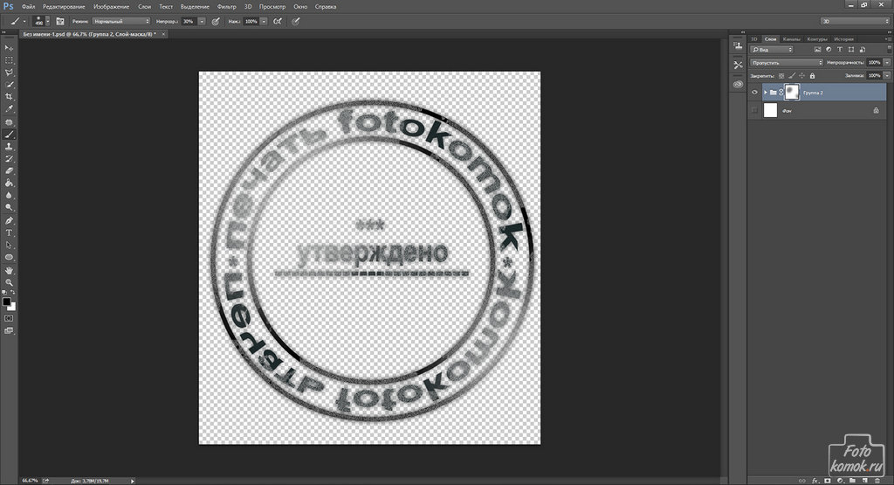Expand the Группа 2 group

pyautogui.click(x=765, y=93)
